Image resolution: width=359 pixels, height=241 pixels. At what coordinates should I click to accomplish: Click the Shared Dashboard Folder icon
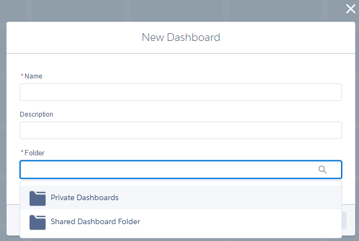[38, 222]
